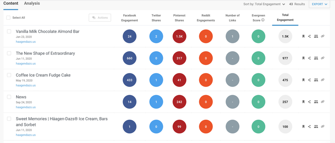Screen dimensions: 335x143
Task: Open backlinks icon for the News row
Action: click(x=323, y=102)
